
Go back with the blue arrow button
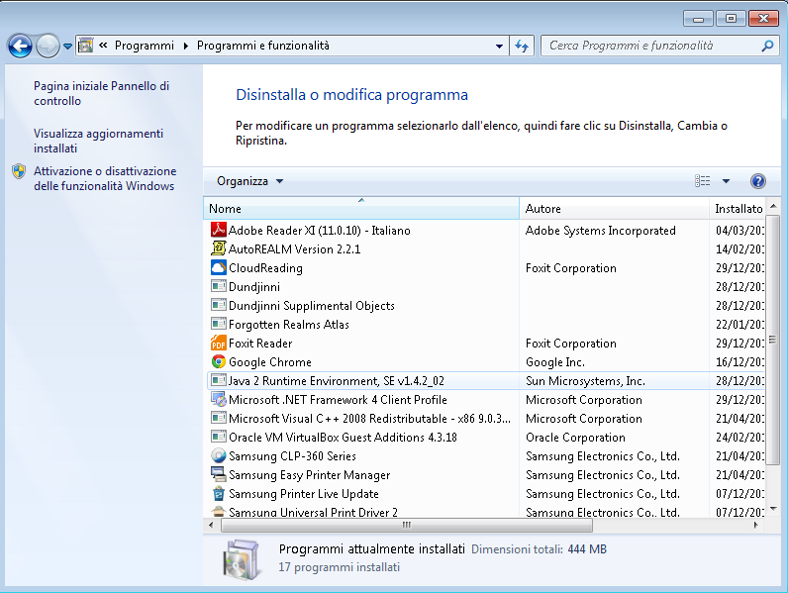pos(20,47)
